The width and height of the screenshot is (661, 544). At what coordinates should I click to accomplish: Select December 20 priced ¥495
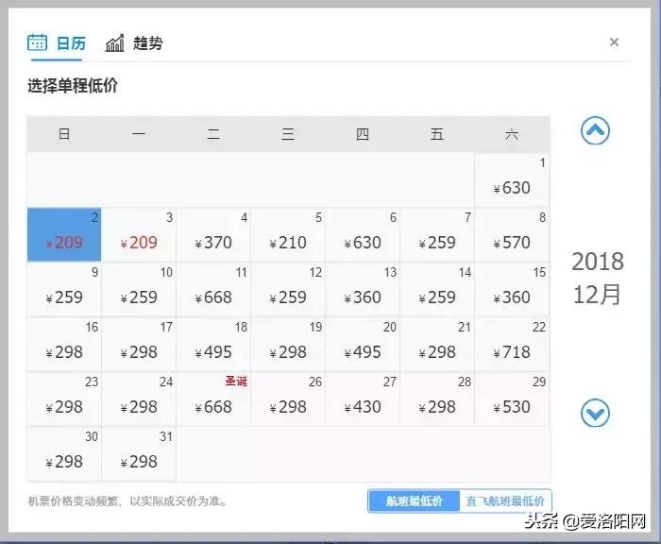pos(363,344)
